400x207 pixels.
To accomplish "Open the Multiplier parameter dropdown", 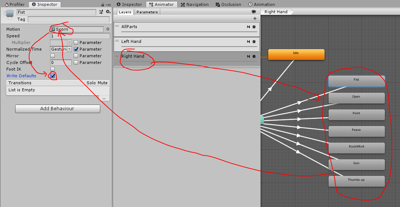I will [61, 43].
